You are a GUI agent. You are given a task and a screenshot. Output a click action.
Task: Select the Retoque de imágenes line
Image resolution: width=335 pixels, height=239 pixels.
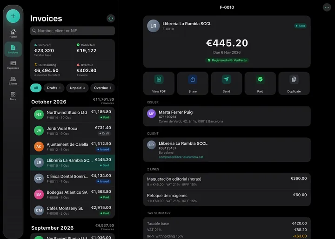pos(227,198)
